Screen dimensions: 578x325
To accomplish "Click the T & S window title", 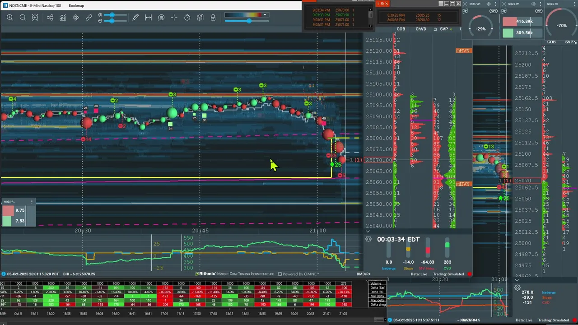I will click(382, 4).
